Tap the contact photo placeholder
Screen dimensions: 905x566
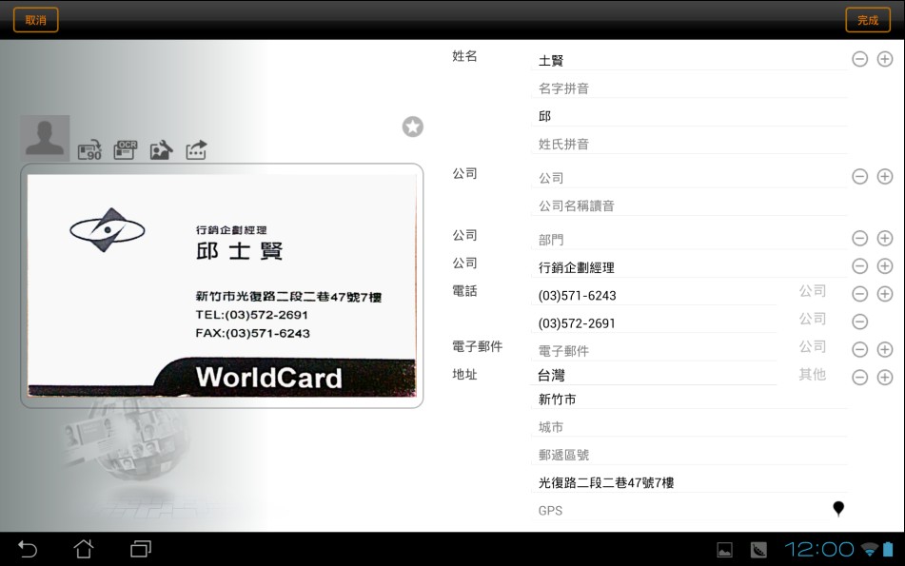point(46,139)
